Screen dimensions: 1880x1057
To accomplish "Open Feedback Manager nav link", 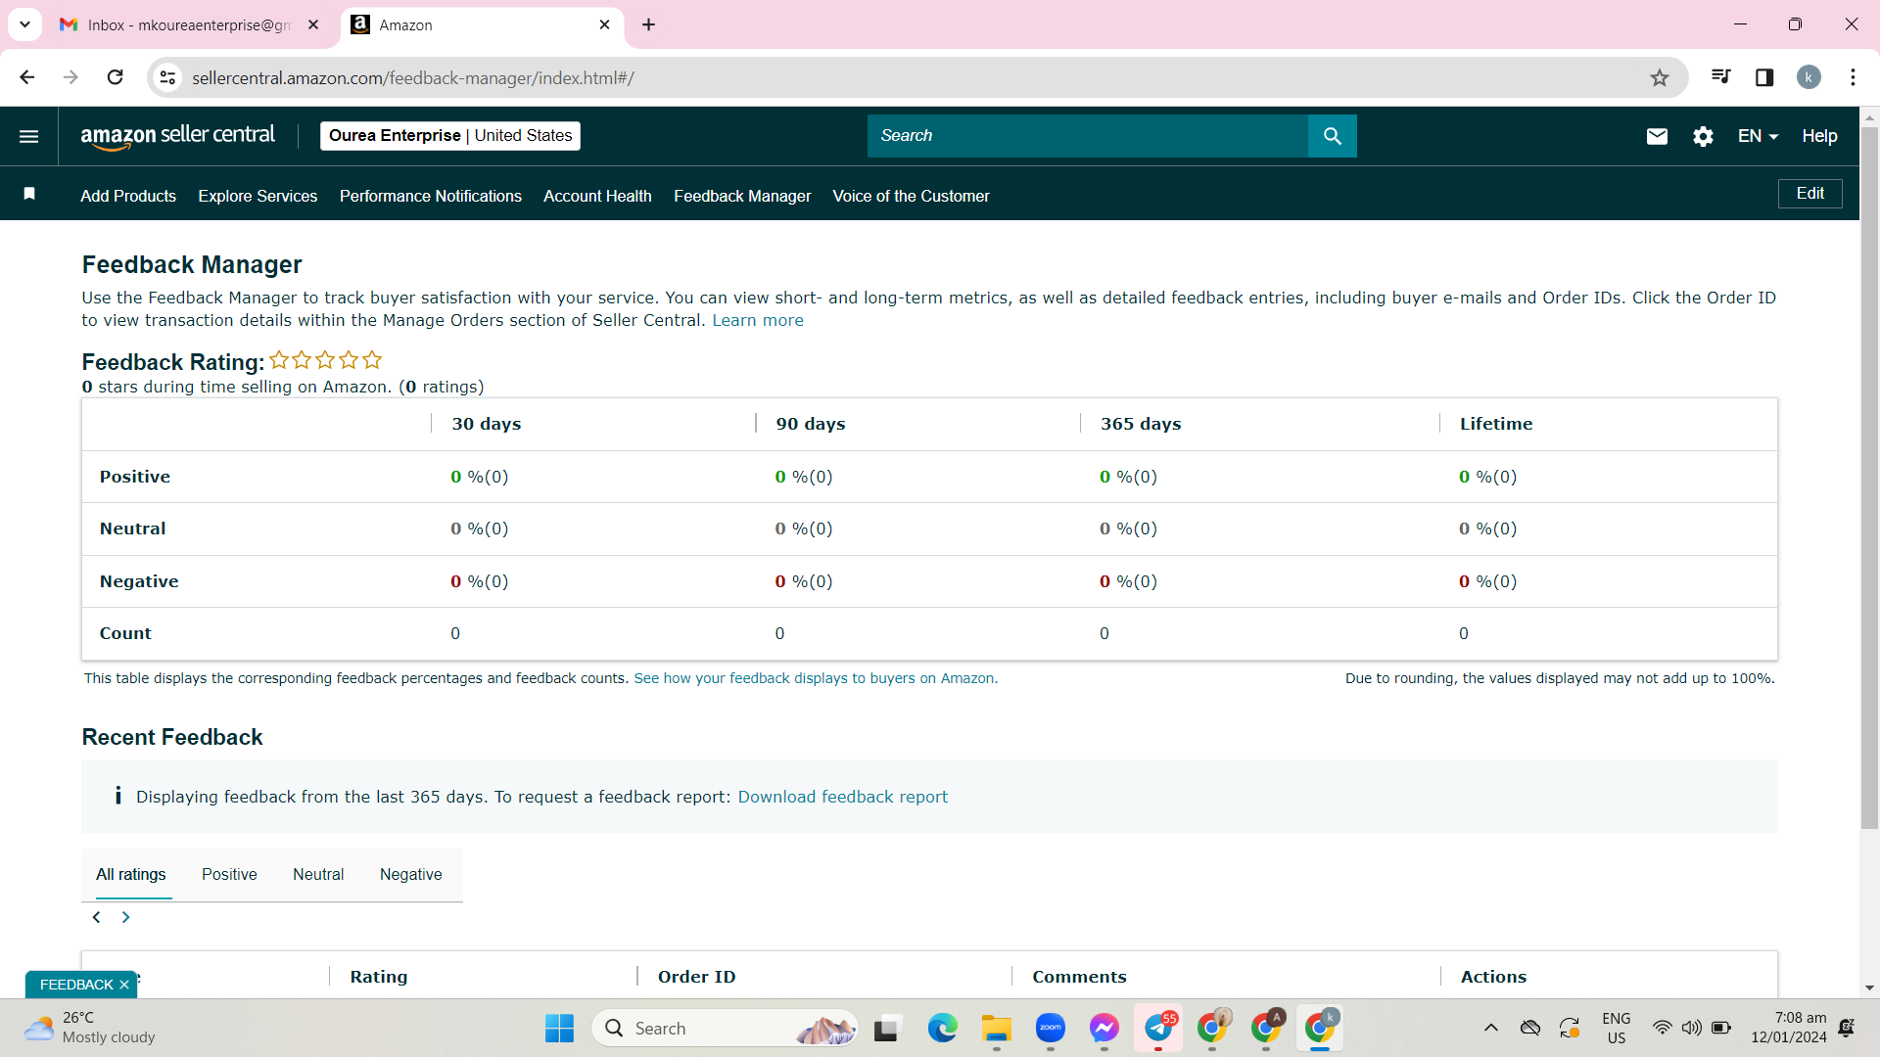I will (742, 196).
